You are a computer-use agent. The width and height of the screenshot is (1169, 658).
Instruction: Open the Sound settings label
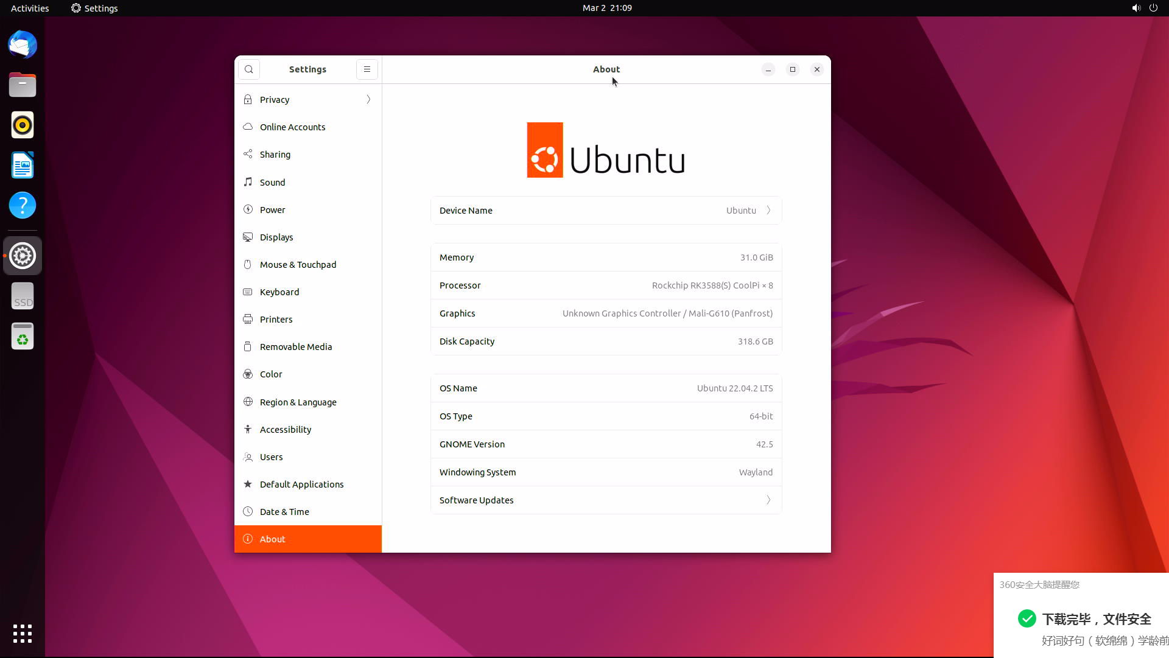[272, 183]
